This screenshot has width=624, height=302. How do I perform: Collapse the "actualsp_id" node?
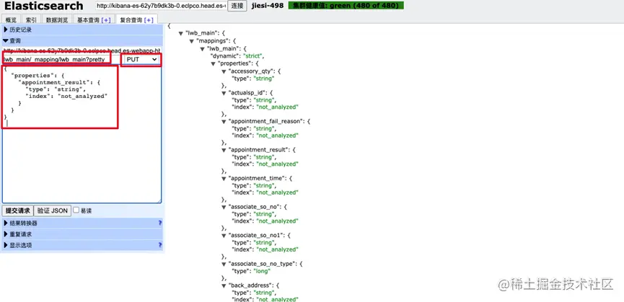point(224,92)
